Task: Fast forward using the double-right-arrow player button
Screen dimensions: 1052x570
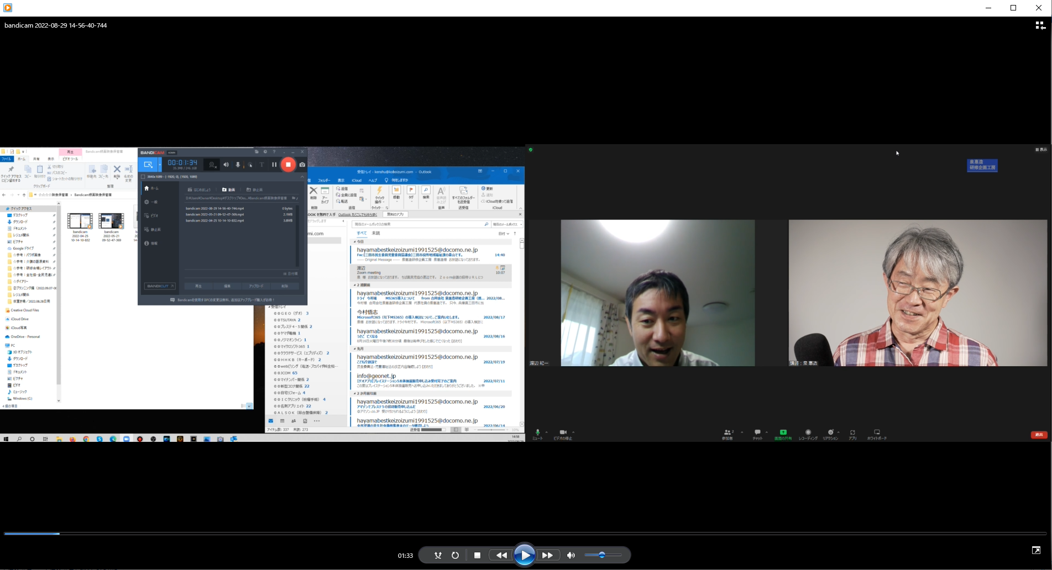Action: click(547, 555)
